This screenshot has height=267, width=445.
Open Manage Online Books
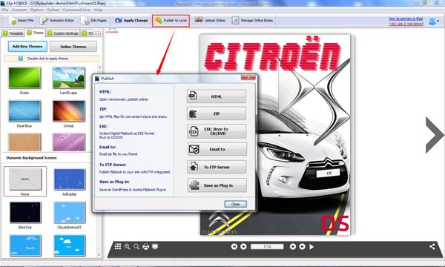point(252,21)
